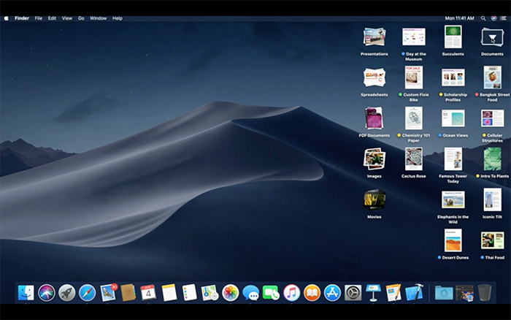511x320 pixels.
Task: Open Safari from the dock
Action: point(87,292)
